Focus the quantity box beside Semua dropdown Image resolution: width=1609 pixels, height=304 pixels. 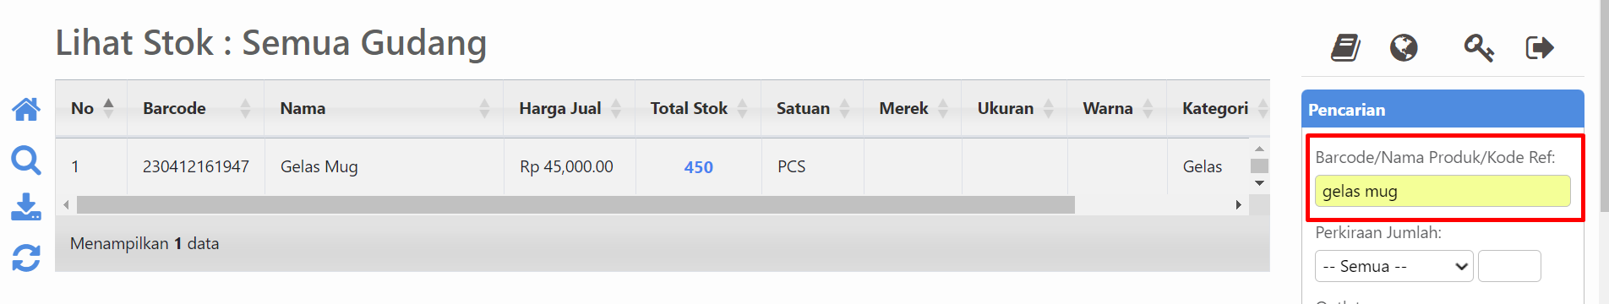1509,266
